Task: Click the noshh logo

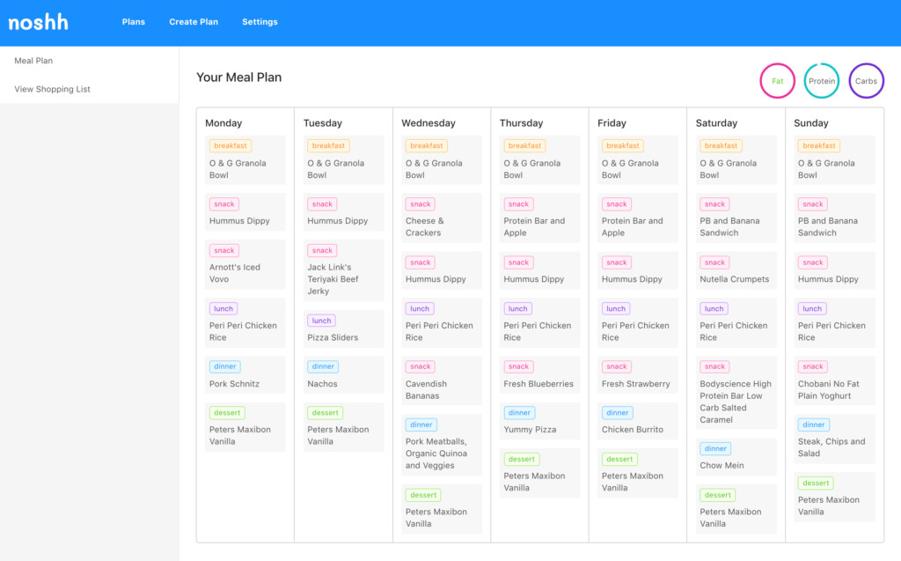Action: [x=38, y=22]
